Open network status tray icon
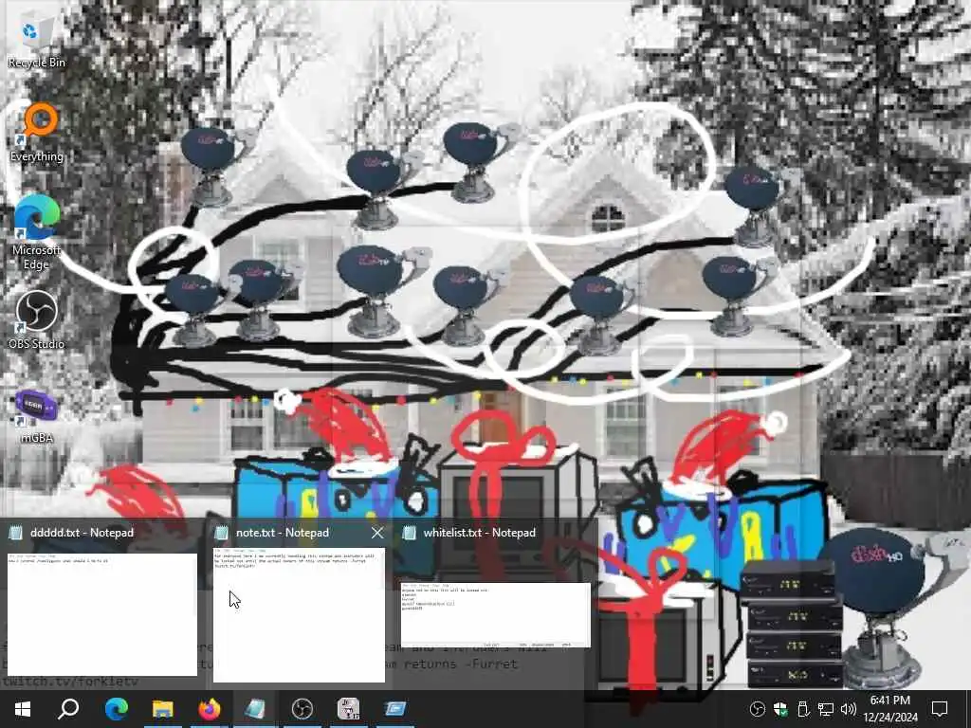Image resolution: width=971 pixels, height=728 pixels. (x=826, y=709)
